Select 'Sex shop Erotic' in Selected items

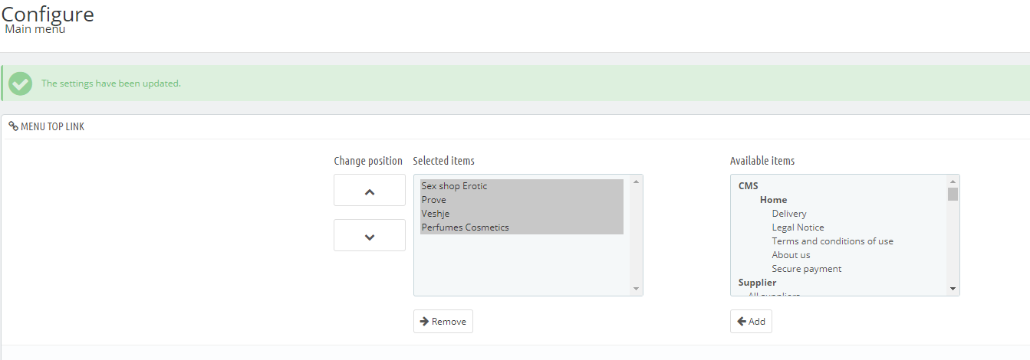point(454,186)
